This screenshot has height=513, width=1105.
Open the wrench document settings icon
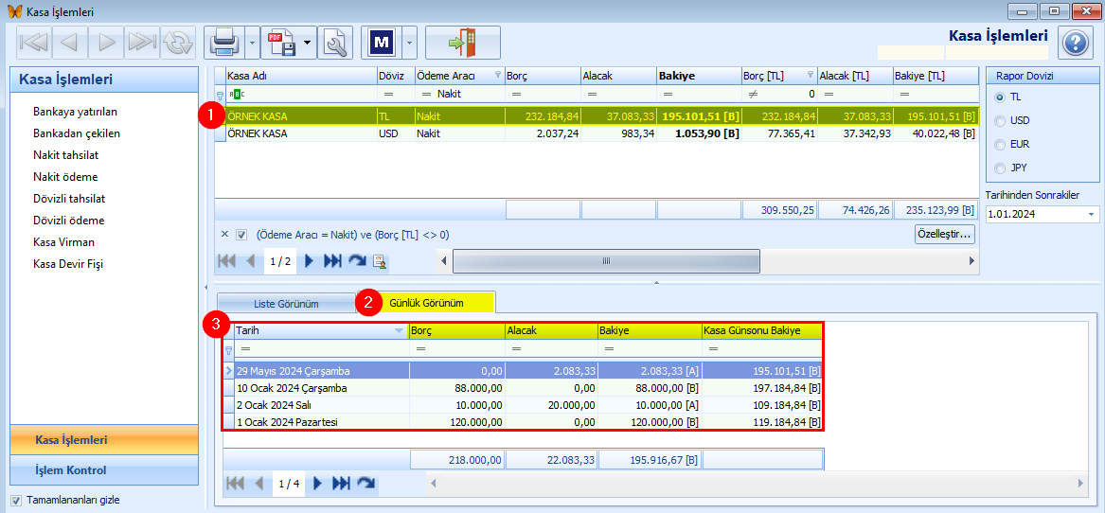[335, 43]
